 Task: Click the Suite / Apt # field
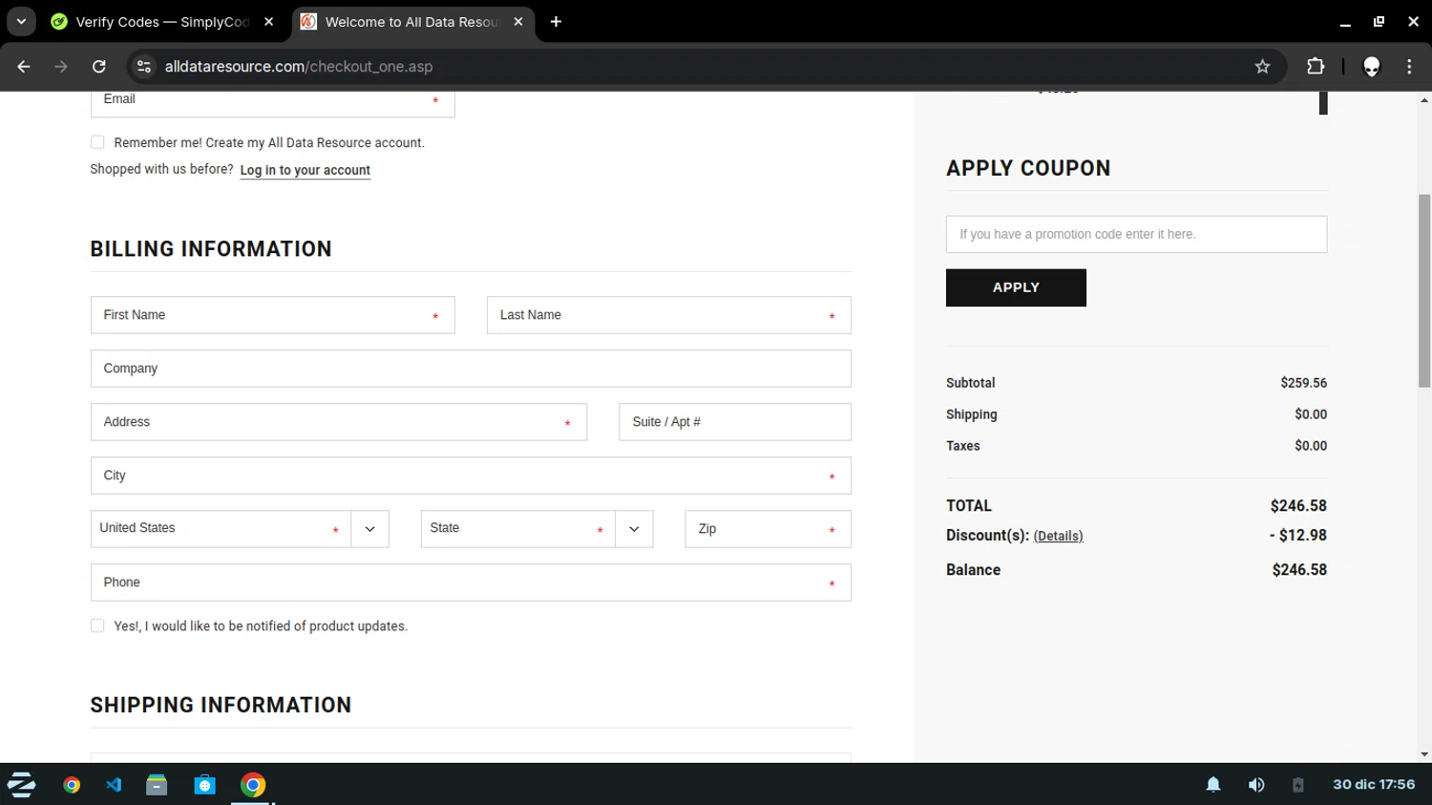coord(735,422)
